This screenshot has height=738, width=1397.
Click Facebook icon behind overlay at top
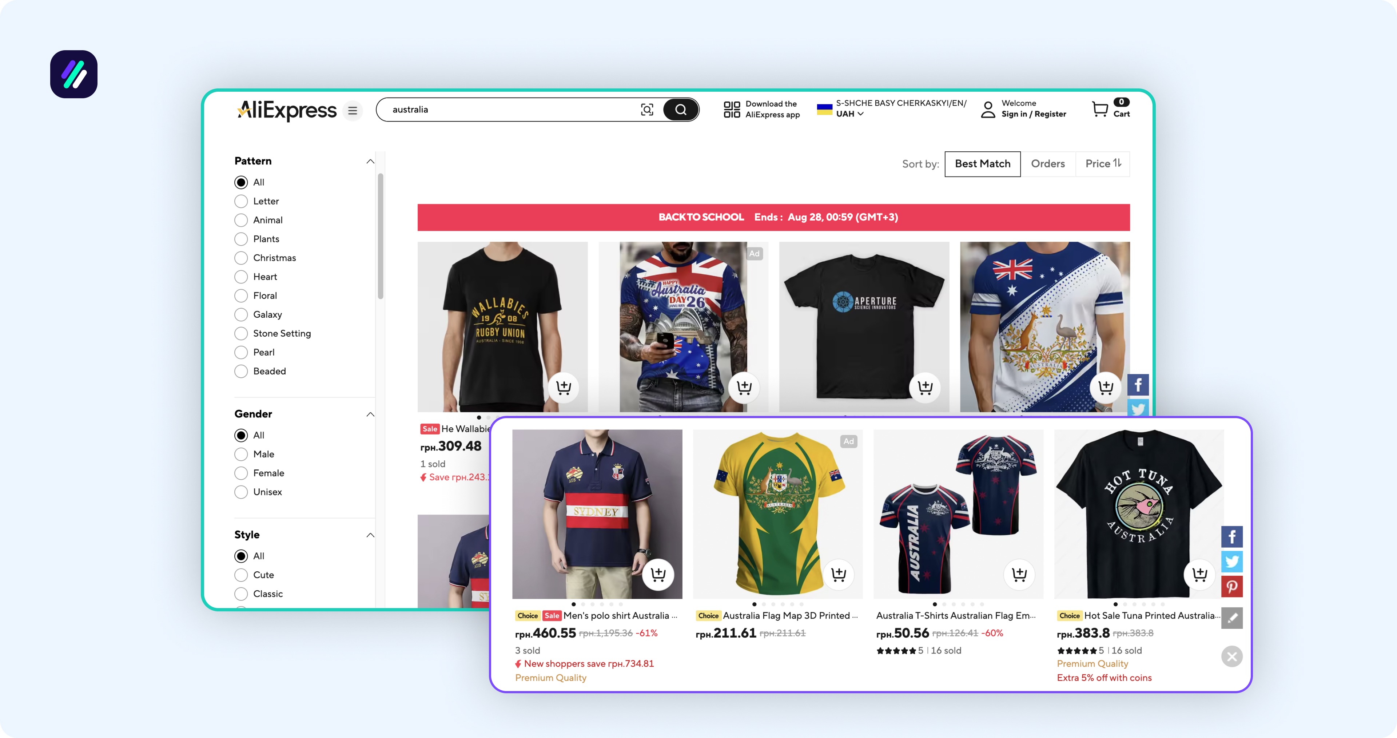pos(1138,385)
